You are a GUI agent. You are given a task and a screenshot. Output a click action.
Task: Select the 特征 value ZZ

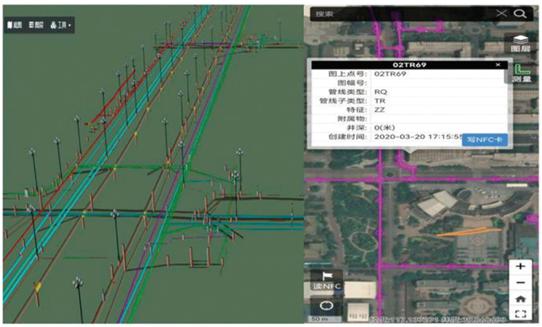[379, 110]
